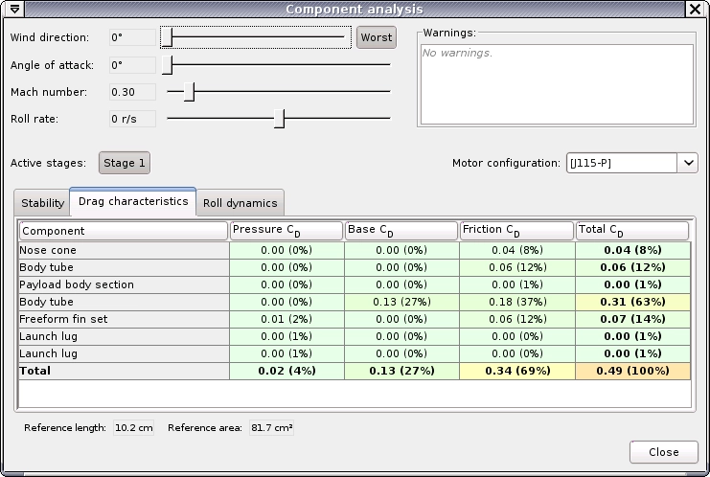Open the Motor configuration dropdown
Viewport: 710px width, 477px height.
click(x=688, y=163)
